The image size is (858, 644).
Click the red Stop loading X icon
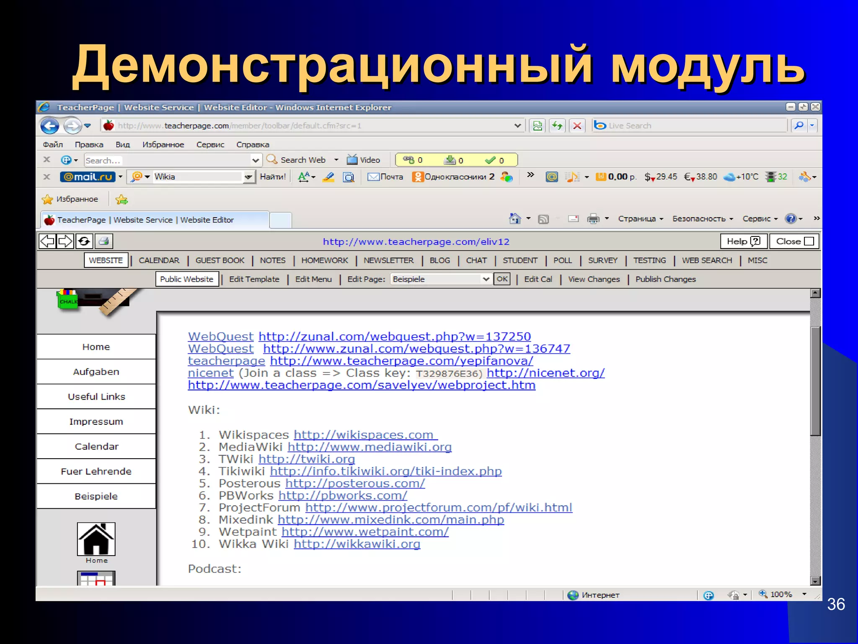pyautogui.click(x=577, y=125)
